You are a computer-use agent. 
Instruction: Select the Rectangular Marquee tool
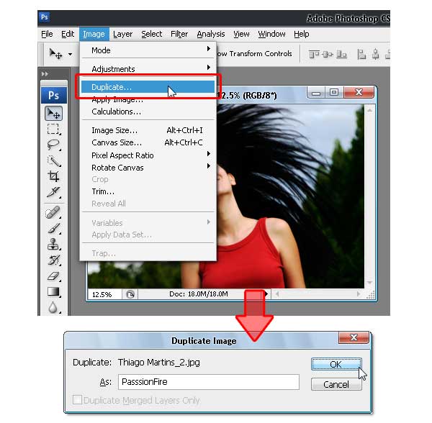(x=54, y=129)
